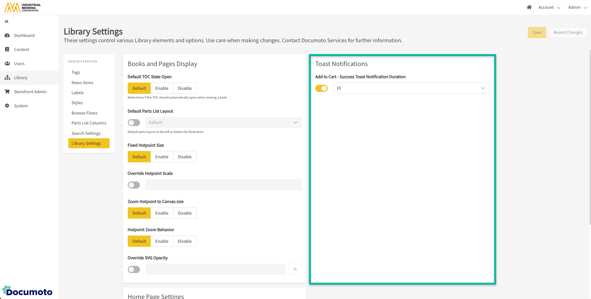
Task: Click the home icon in top bar
Action: pos(529,7)
